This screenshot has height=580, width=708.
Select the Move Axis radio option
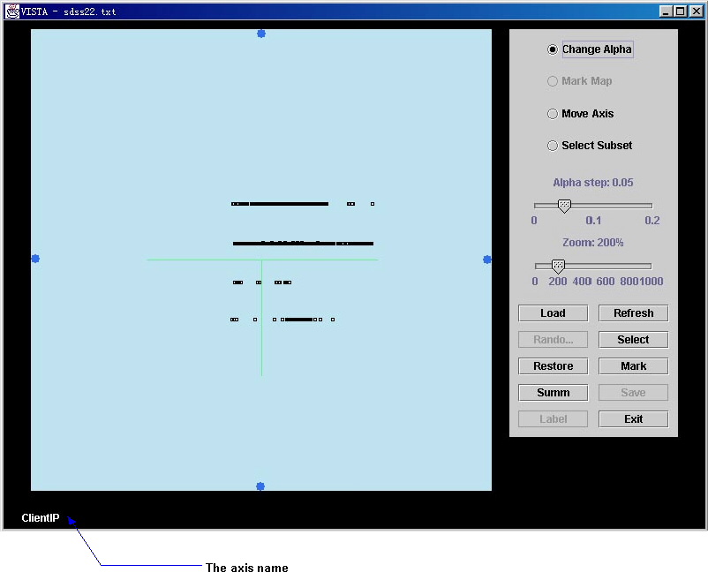tap(553, 114)
